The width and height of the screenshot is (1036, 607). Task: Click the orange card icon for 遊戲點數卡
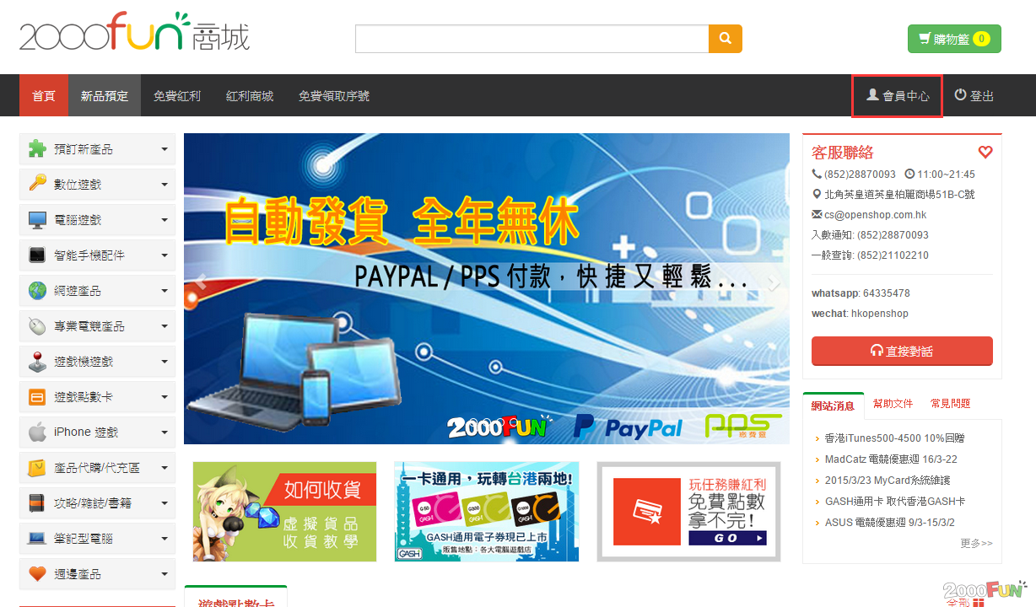pyautogui.click(x=37, y=397)
